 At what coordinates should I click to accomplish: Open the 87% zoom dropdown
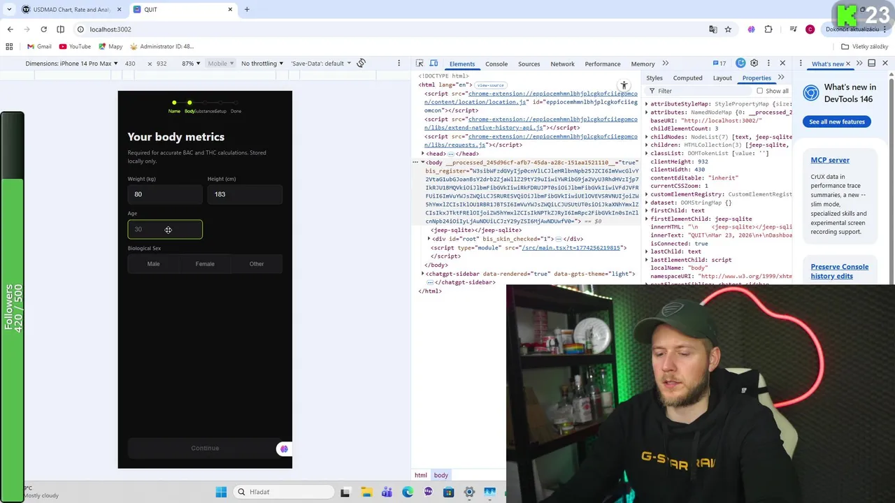pos(191,64)
